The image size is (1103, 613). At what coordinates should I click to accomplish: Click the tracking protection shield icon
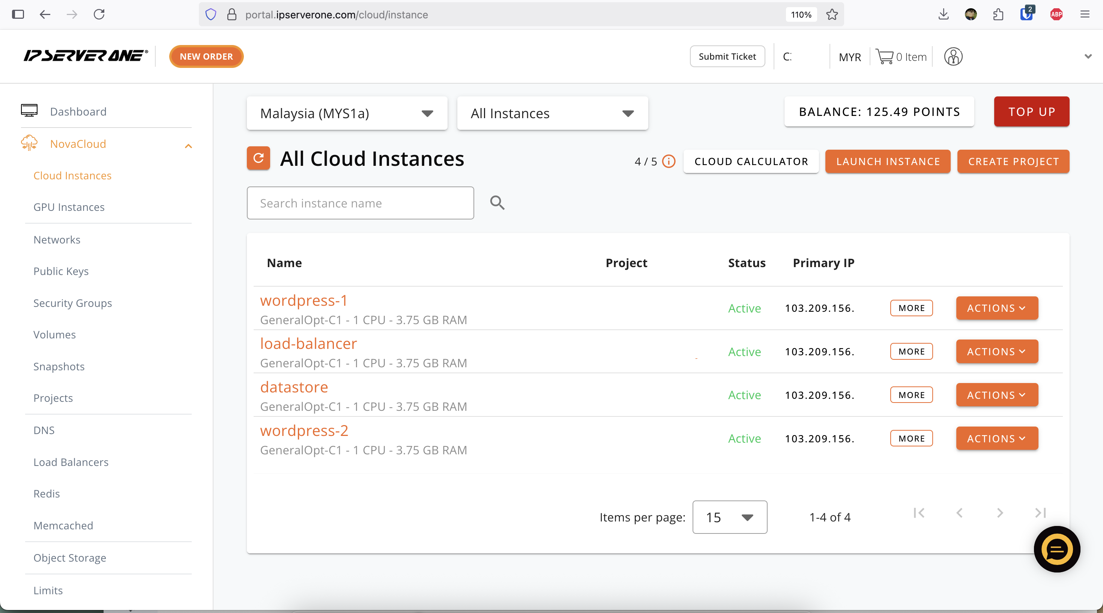click(211, 15)
